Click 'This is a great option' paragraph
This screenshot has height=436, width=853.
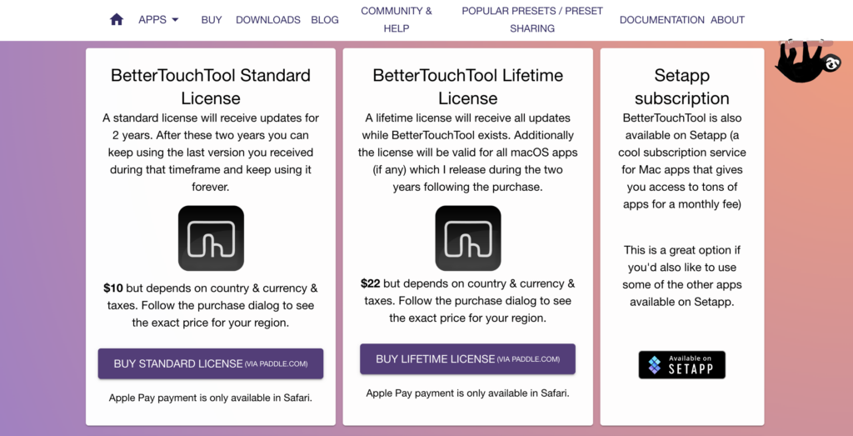tap(682, 276)
